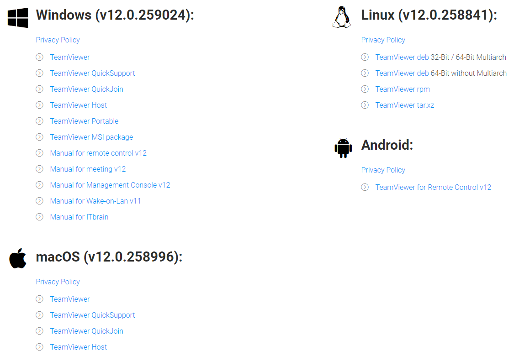This screenshot has width=514, height=356.
Task: Open the macOS Privacy Policy link
Action: point(58,282)
